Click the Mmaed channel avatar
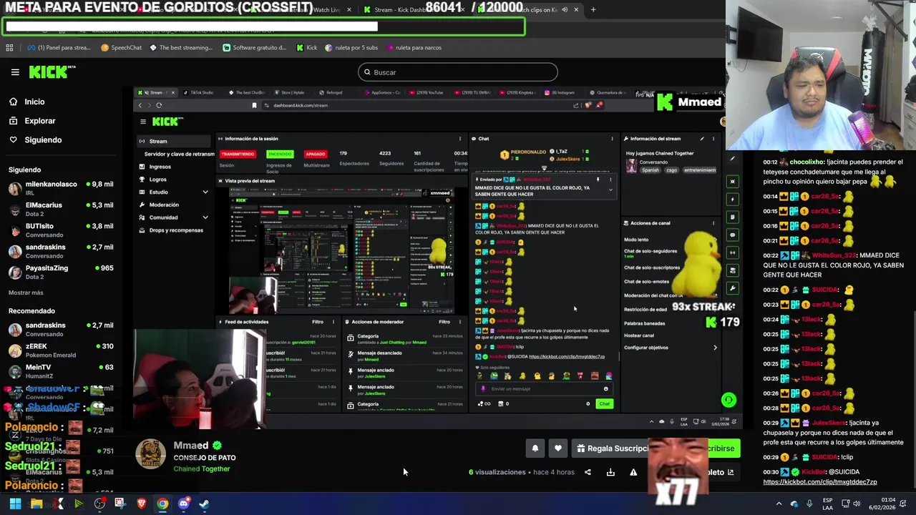Viewport: 916px width, 515px height. 150,454
